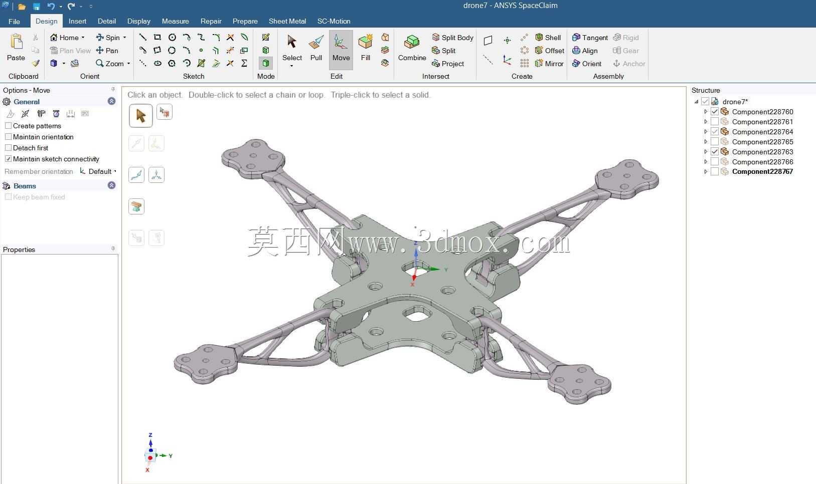Collapse the General options section

coord(111,101)
